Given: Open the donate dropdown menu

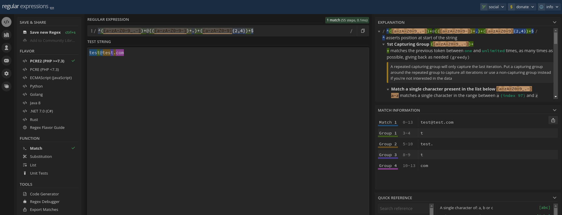Looking at the screenshot, I should [x=522, y=7].
